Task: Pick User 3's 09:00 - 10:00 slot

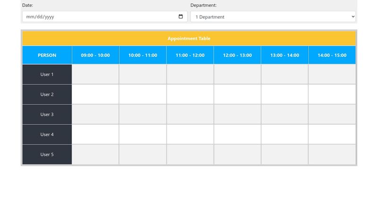Action: pyautogui.click(x=95, y=114)
